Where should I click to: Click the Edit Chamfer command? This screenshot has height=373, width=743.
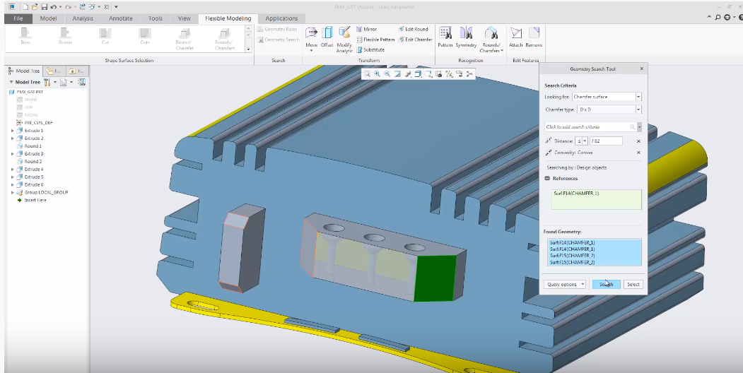pyautogui.click(x=415, y=40)
